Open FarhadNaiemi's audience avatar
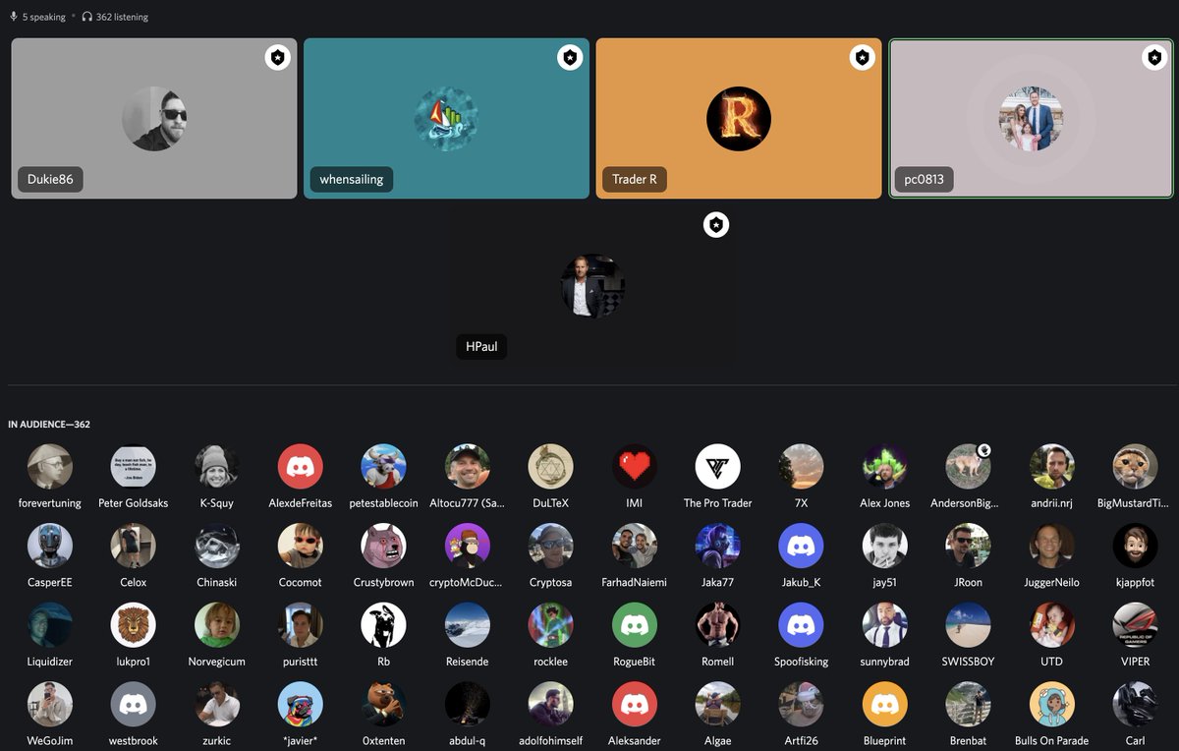 (x=635, y=546)
